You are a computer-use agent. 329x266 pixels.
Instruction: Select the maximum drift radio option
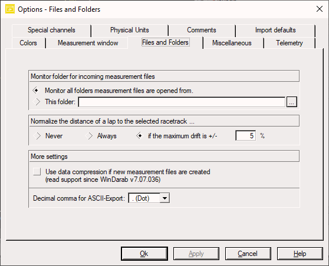pos(140,136)
